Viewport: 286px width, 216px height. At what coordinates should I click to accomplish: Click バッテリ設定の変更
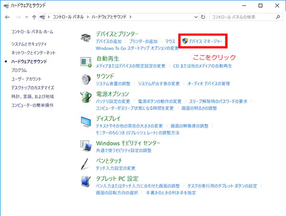[x=113, y=102]
